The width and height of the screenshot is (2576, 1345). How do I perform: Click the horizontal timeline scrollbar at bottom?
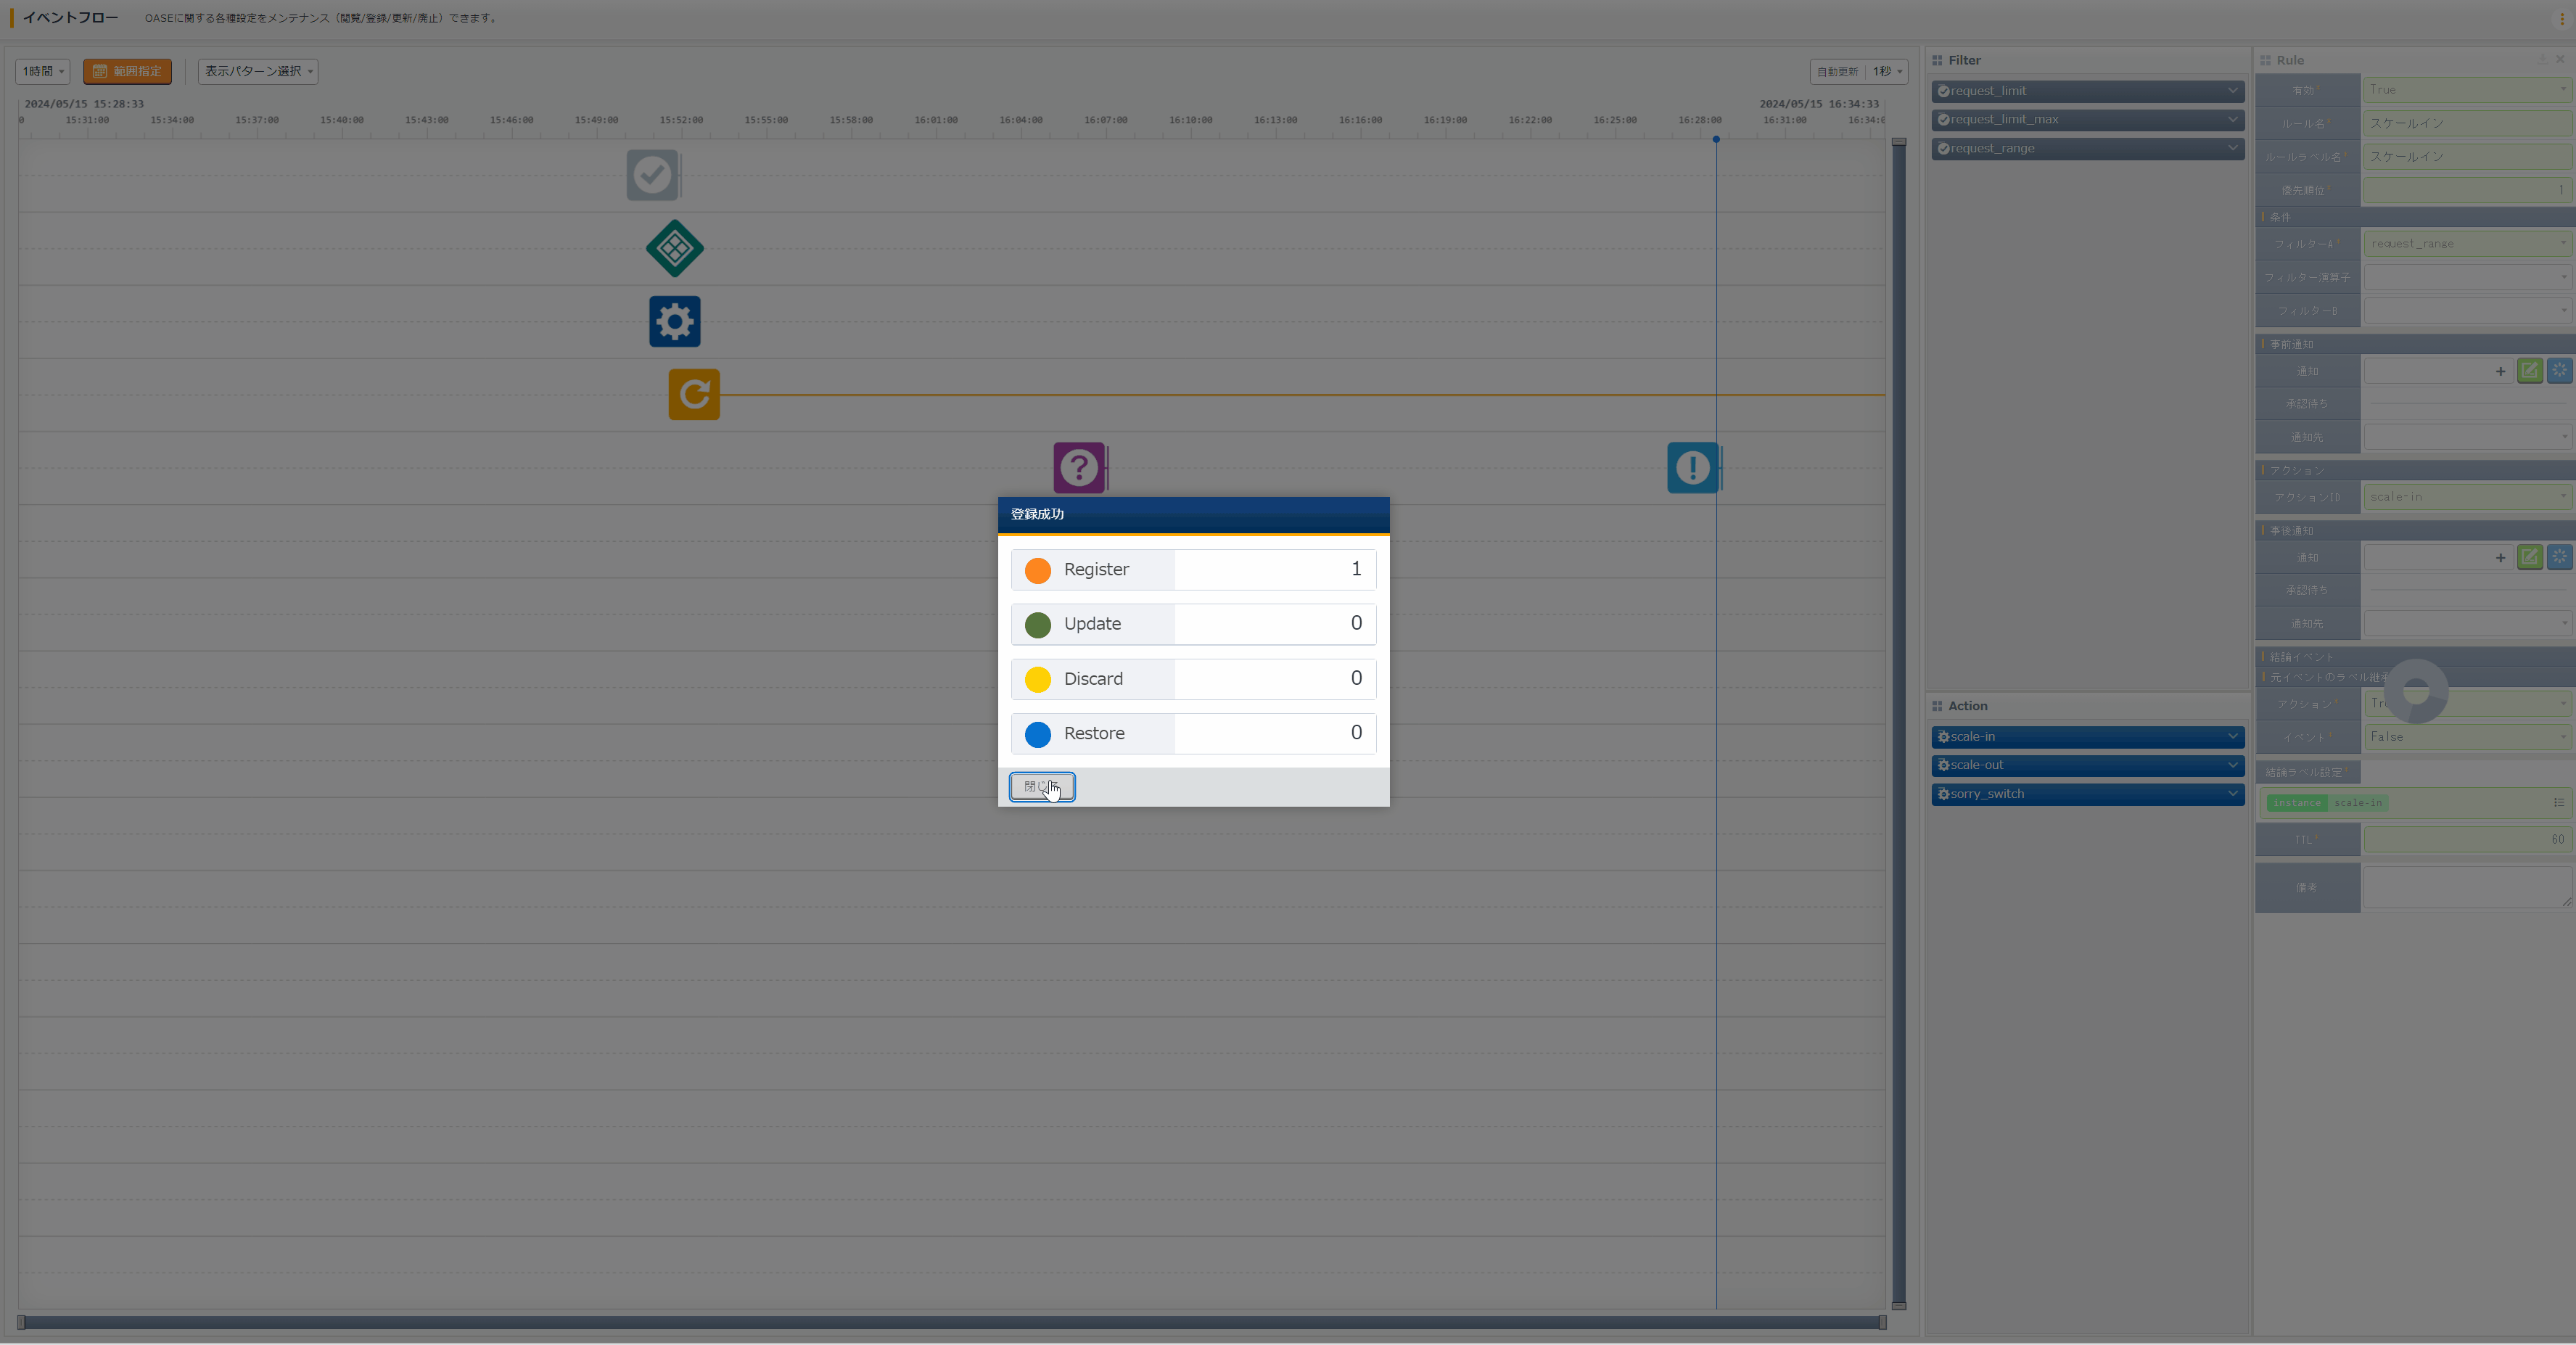coord(950,1322)
